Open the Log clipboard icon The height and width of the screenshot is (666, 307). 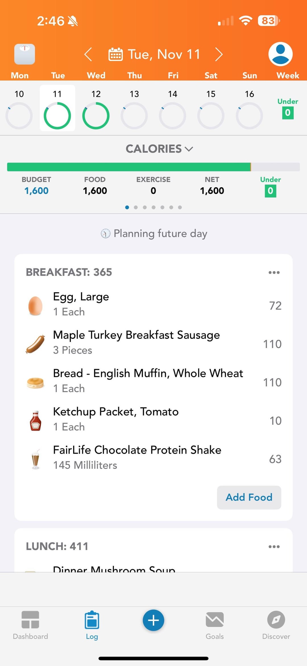tap(92, 620)
